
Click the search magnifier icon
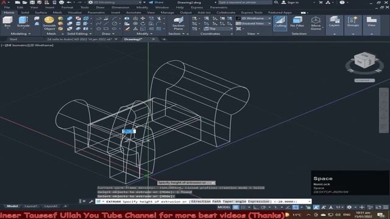click(x=276, y=2)
